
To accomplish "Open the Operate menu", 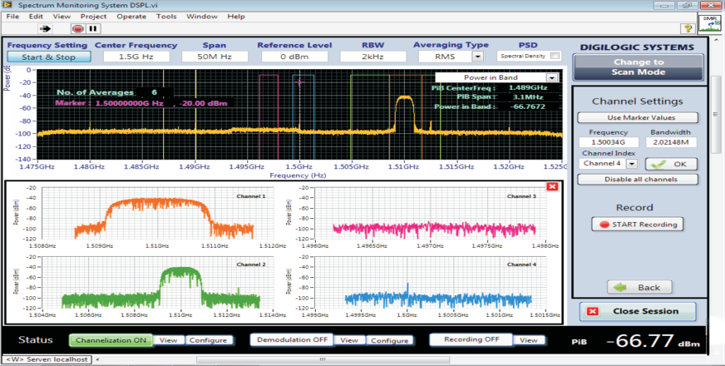I will [x=131, y=16].
